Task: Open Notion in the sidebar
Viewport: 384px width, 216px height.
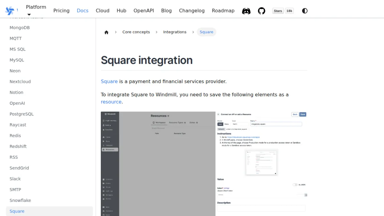Action: pyautogui.click(x=50, y=92)
